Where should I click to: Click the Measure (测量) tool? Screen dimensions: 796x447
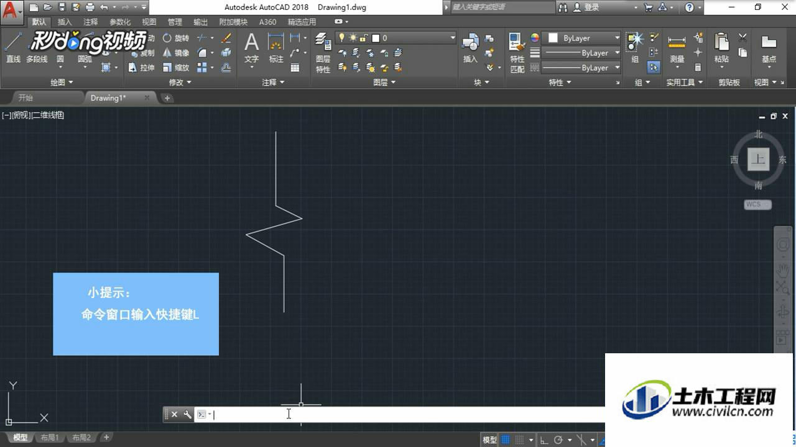click(677, 48)
